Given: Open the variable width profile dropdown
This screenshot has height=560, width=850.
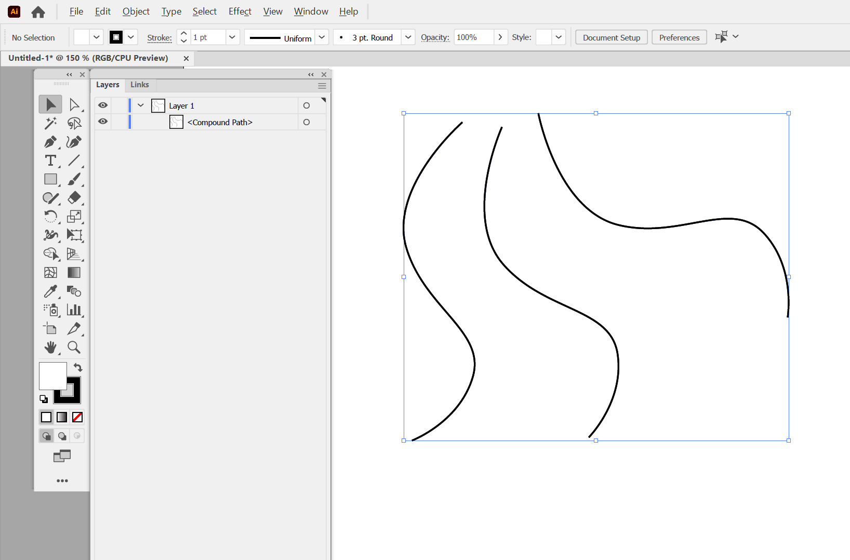Looking at the screenshot, I should 322,37.
